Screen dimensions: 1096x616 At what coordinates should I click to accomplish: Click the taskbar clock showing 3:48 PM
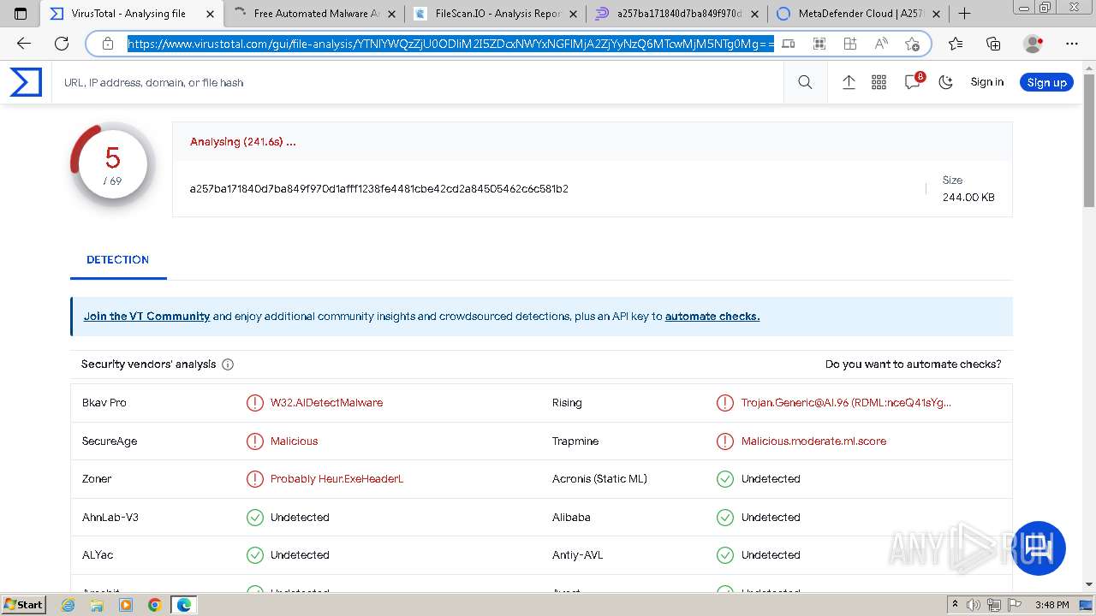pos(1051,605)
